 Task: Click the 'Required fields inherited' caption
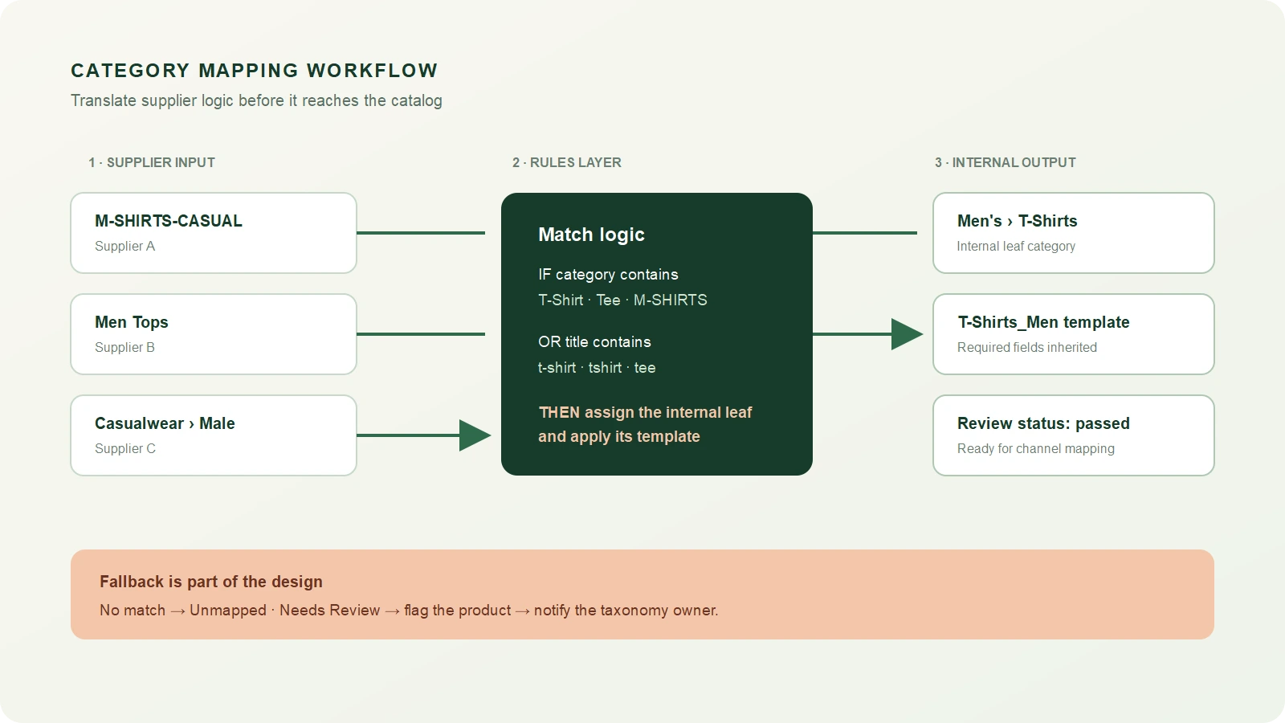coord(1027,347)
